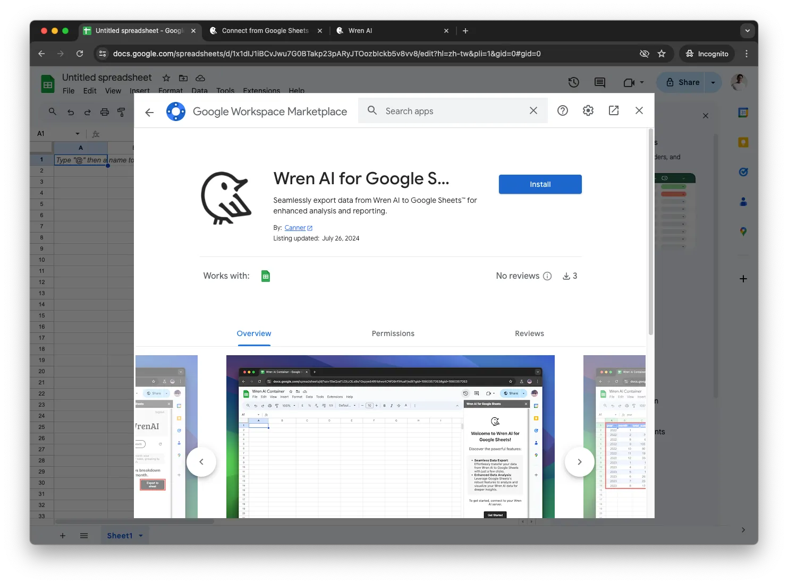Open version history clock icon
The image size is (788, 584).
click(x=574, y=82)
